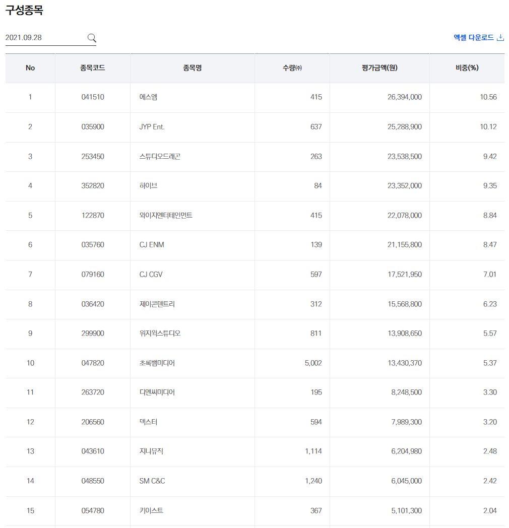Click weight value 10.56
The image size is (509, 528).
point(488,97)
